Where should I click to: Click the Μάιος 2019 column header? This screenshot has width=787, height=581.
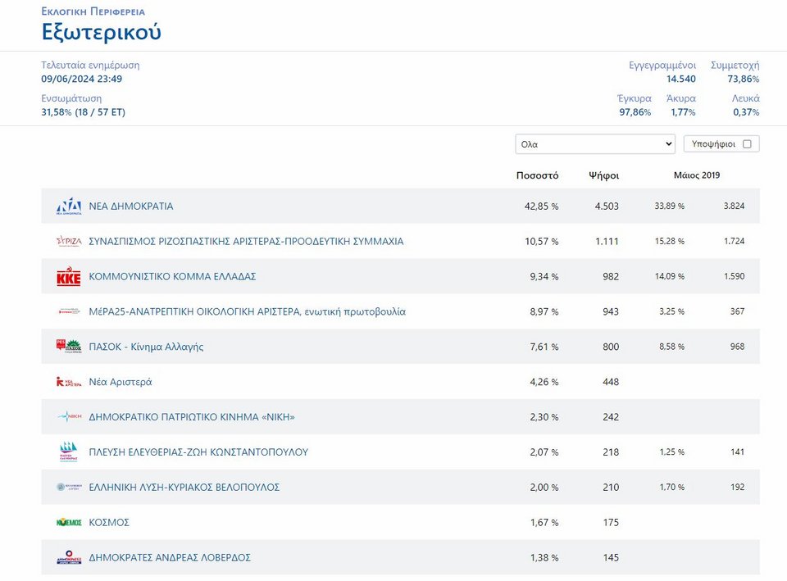pyautogui.click(x=697, y=175)
